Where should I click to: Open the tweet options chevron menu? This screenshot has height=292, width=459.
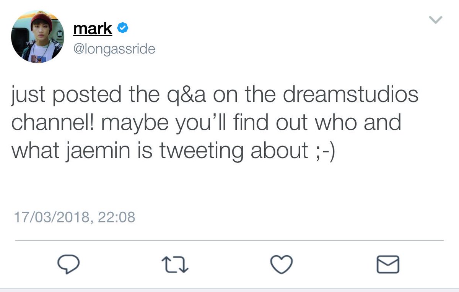coord(436,19)
